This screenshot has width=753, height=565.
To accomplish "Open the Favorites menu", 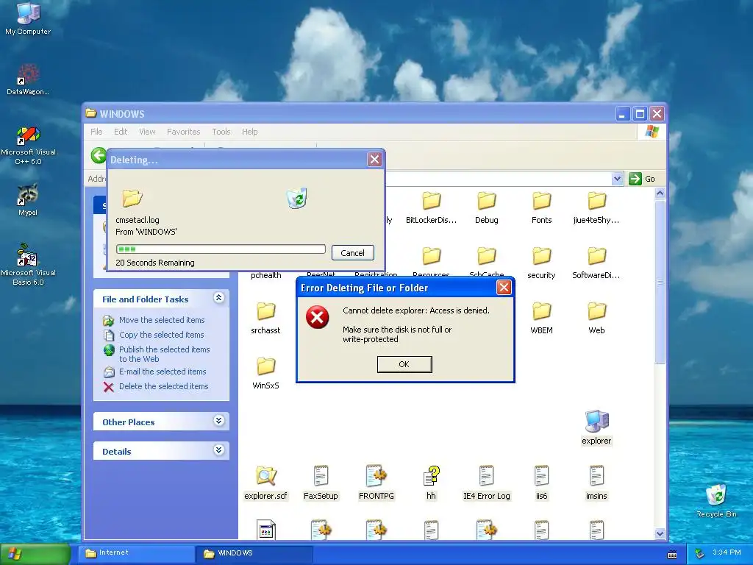I will 183,132.
